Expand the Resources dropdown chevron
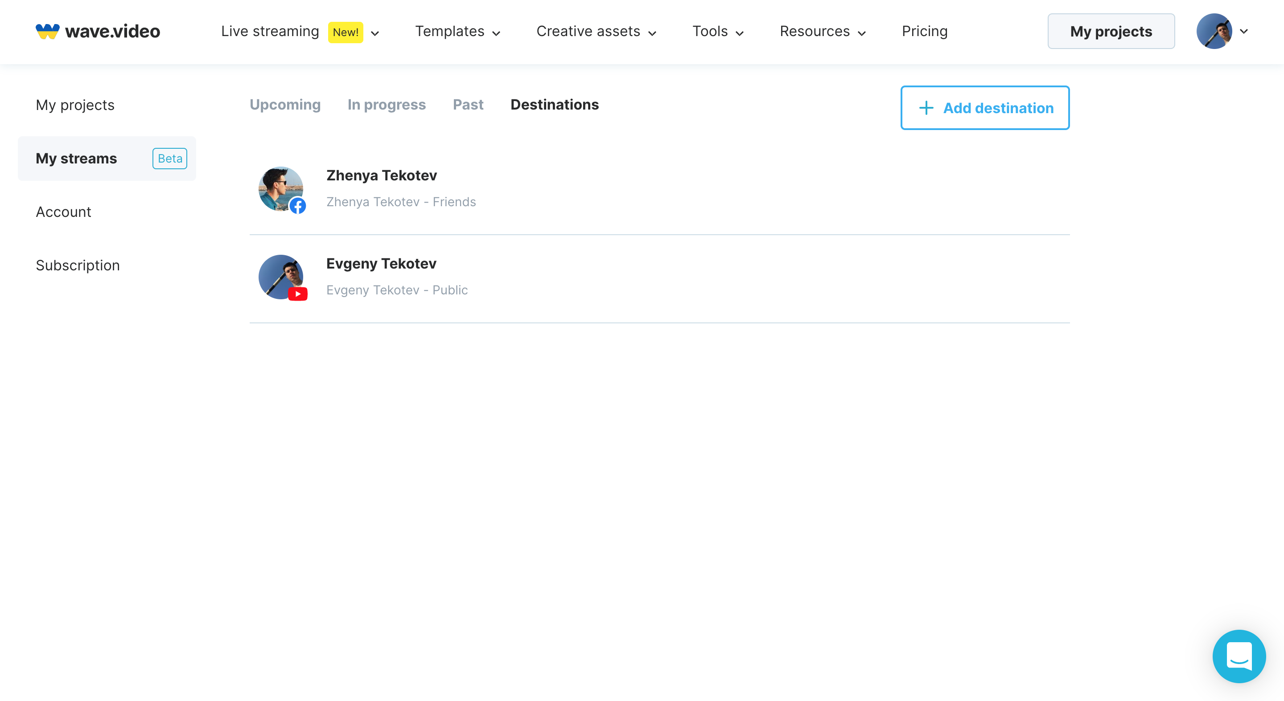Screen dimensions: 1284x701 pos(861,33)
